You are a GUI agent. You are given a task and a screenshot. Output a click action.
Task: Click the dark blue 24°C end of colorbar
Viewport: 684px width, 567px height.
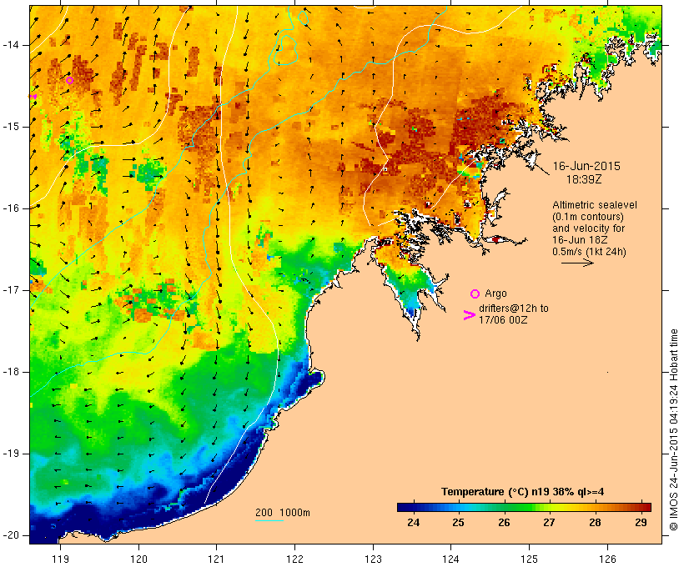[404, 507]
